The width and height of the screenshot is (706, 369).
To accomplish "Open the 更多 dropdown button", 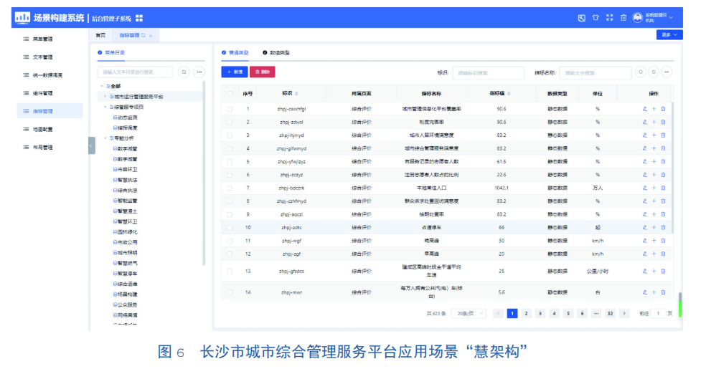I will pyautogui.click(x=669, y=34).
